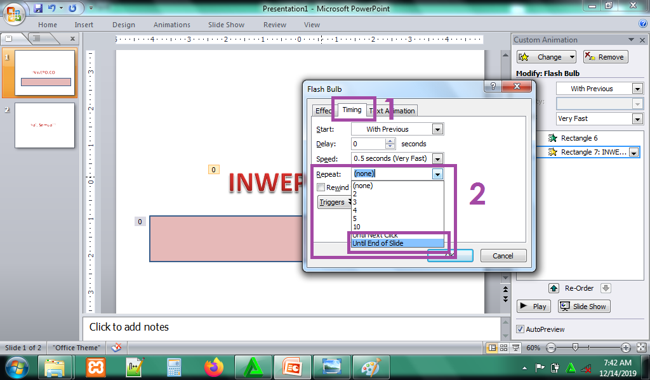
Task: Fit slide to current window icon
Action: [x=641, y=348]
